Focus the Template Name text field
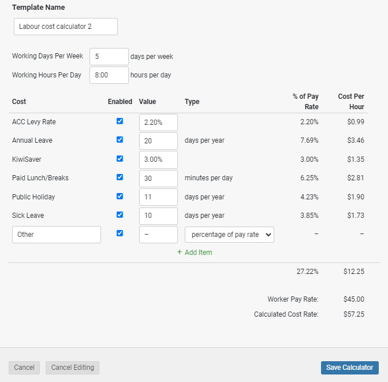 [x=65, y=27]
